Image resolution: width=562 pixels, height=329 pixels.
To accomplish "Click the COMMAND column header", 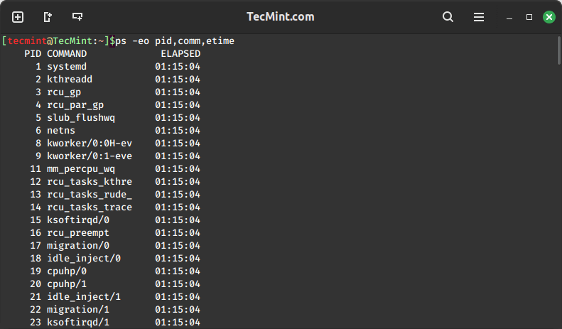I will pyautogui.click(x=67, y=54).
